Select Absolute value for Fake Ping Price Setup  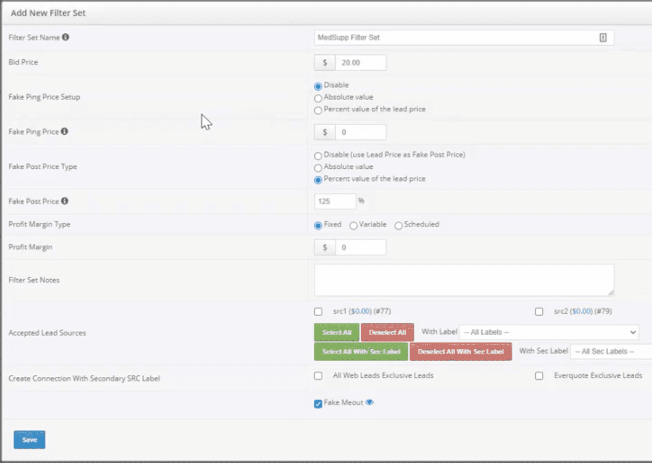(x=318, y=98)
